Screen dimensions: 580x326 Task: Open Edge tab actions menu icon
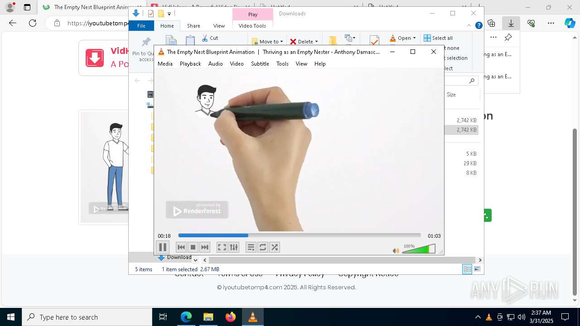point(27,7)
